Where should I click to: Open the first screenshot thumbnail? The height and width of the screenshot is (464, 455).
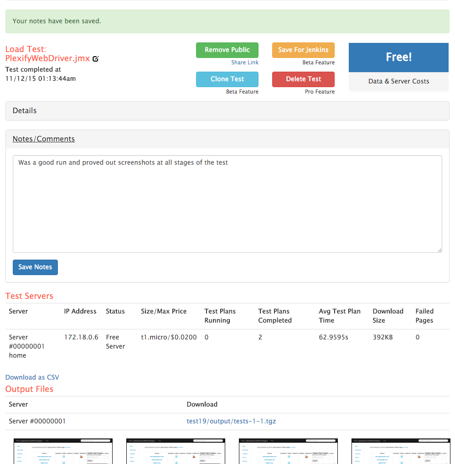point(63,451)
